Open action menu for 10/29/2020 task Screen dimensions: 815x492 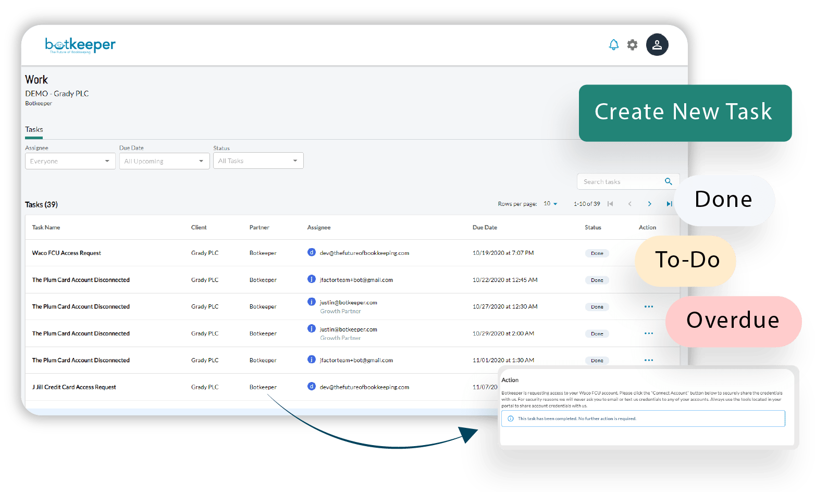pyautogui.click(x=648, y=334)
